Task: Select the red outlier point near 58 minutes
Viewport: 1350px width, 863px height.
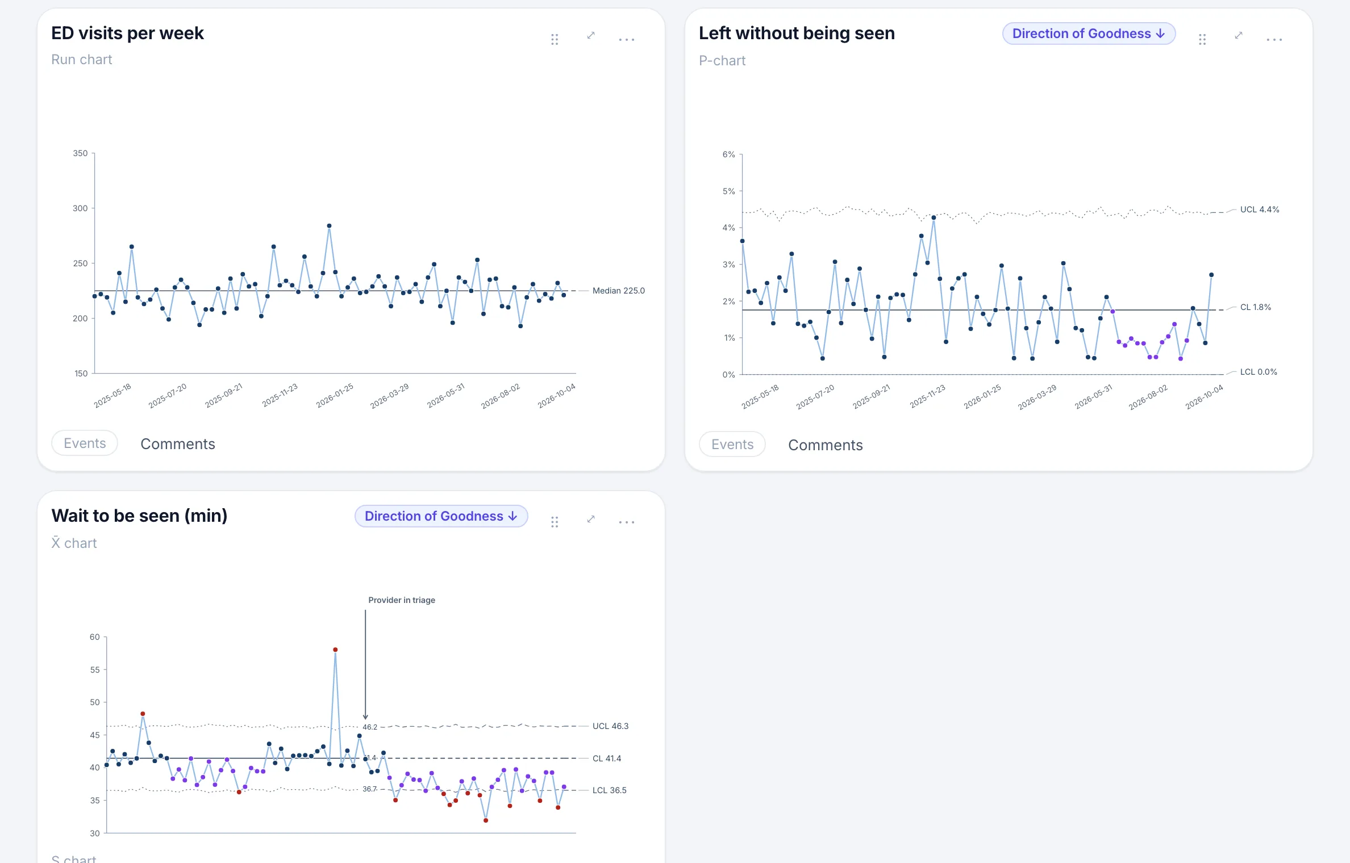Action: (x=335, y=650)
